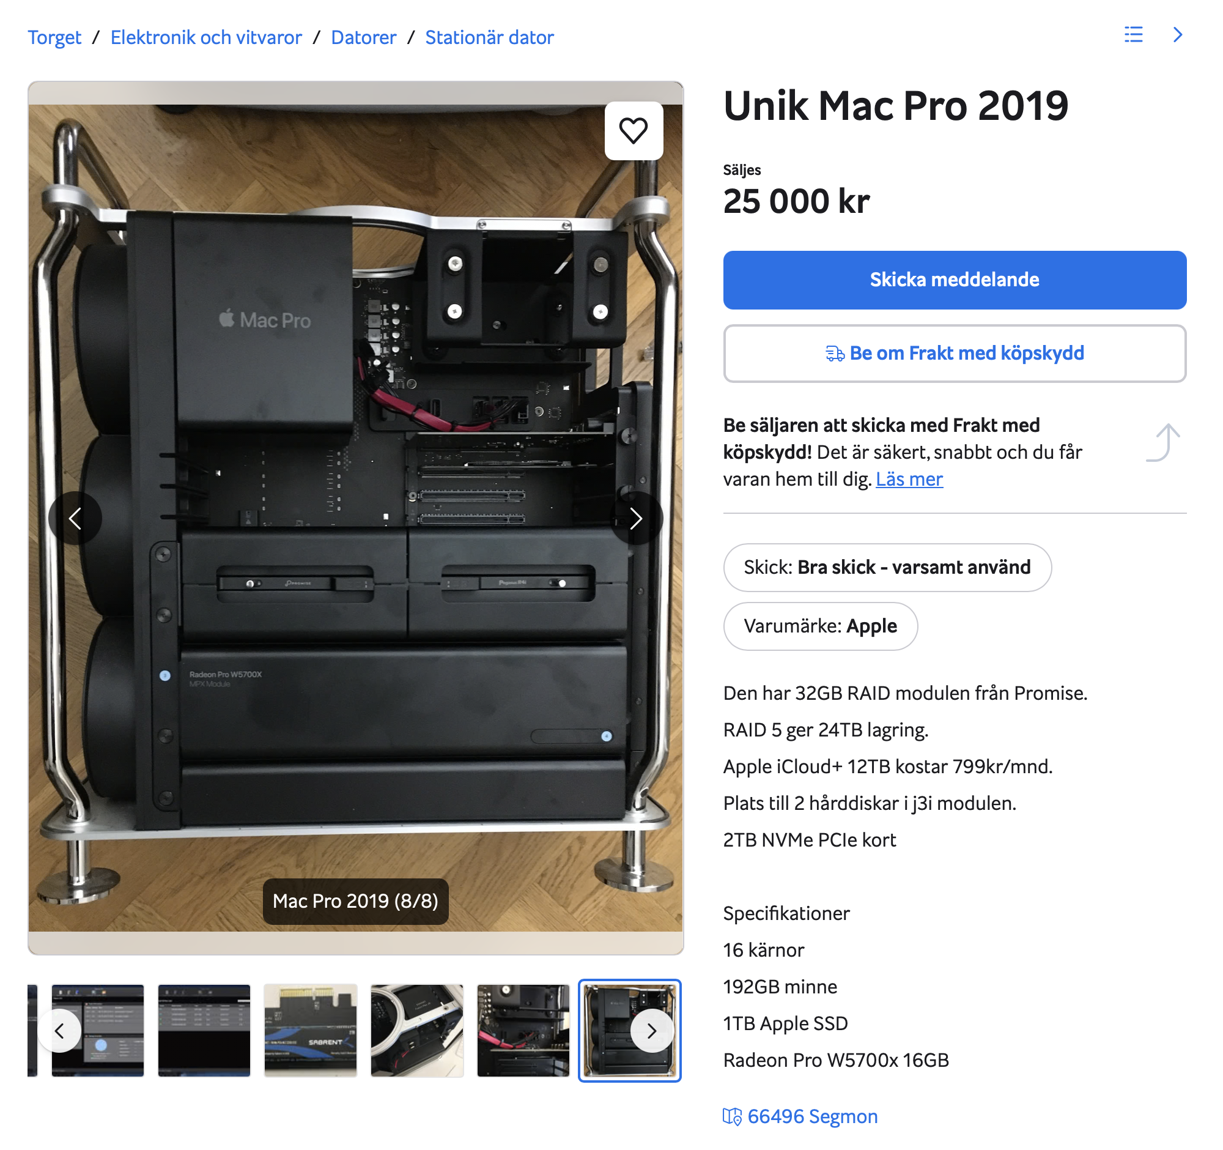Open the Stationär dator breadcrumb
Screen dimensions: 1223x1150
(490, 37)
